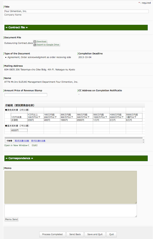Click the (Edit) link below the spreadsheet
Screen dimensions: 153x239
(x=34, y=145)
